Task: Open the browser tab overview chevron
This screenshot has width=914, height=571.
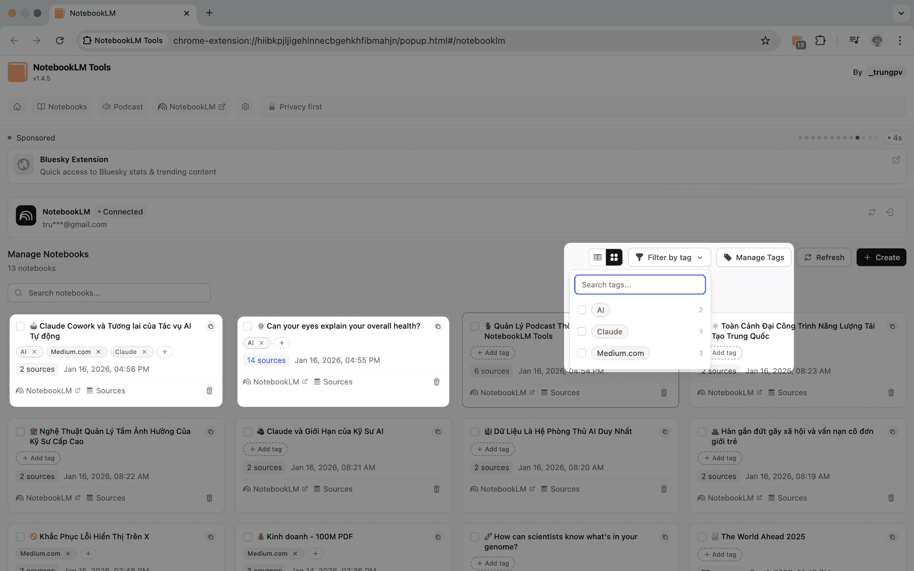Action: (900, 13)
